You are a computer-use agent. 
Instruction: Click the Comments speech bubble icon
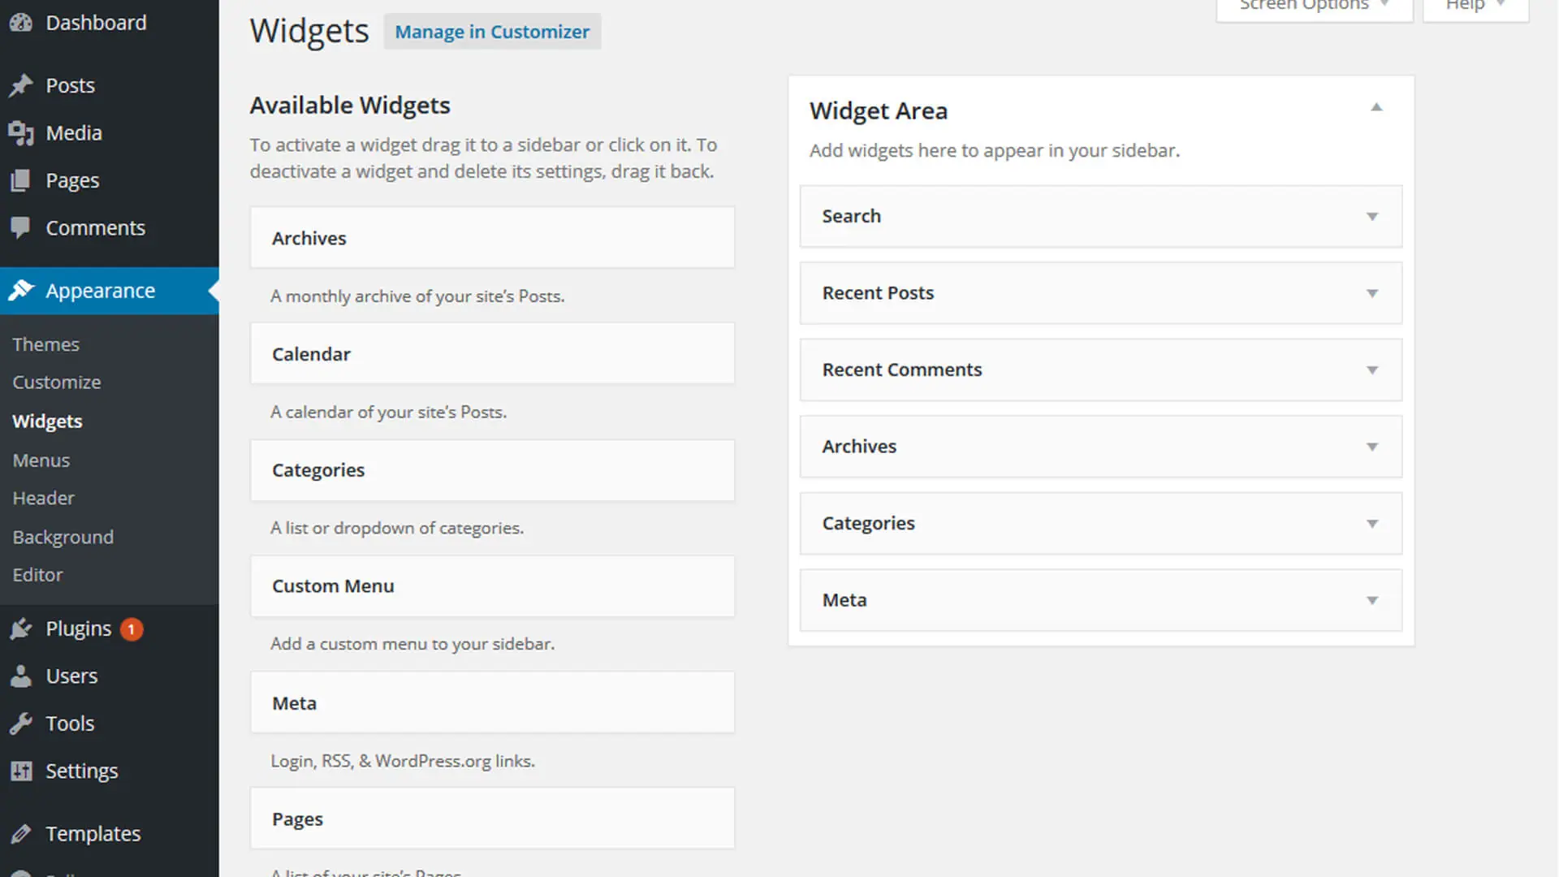tap(21, 228)
